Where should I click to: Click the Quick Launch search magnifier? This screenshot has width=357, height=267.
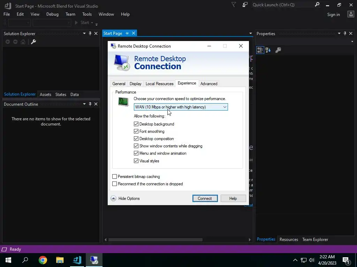(317, 5)
